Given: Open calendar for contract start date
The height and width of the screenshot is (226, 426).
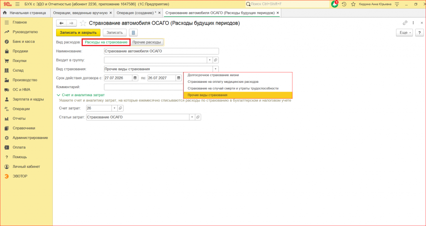Looking at the screenshot, I should click(x=135, y=78).
